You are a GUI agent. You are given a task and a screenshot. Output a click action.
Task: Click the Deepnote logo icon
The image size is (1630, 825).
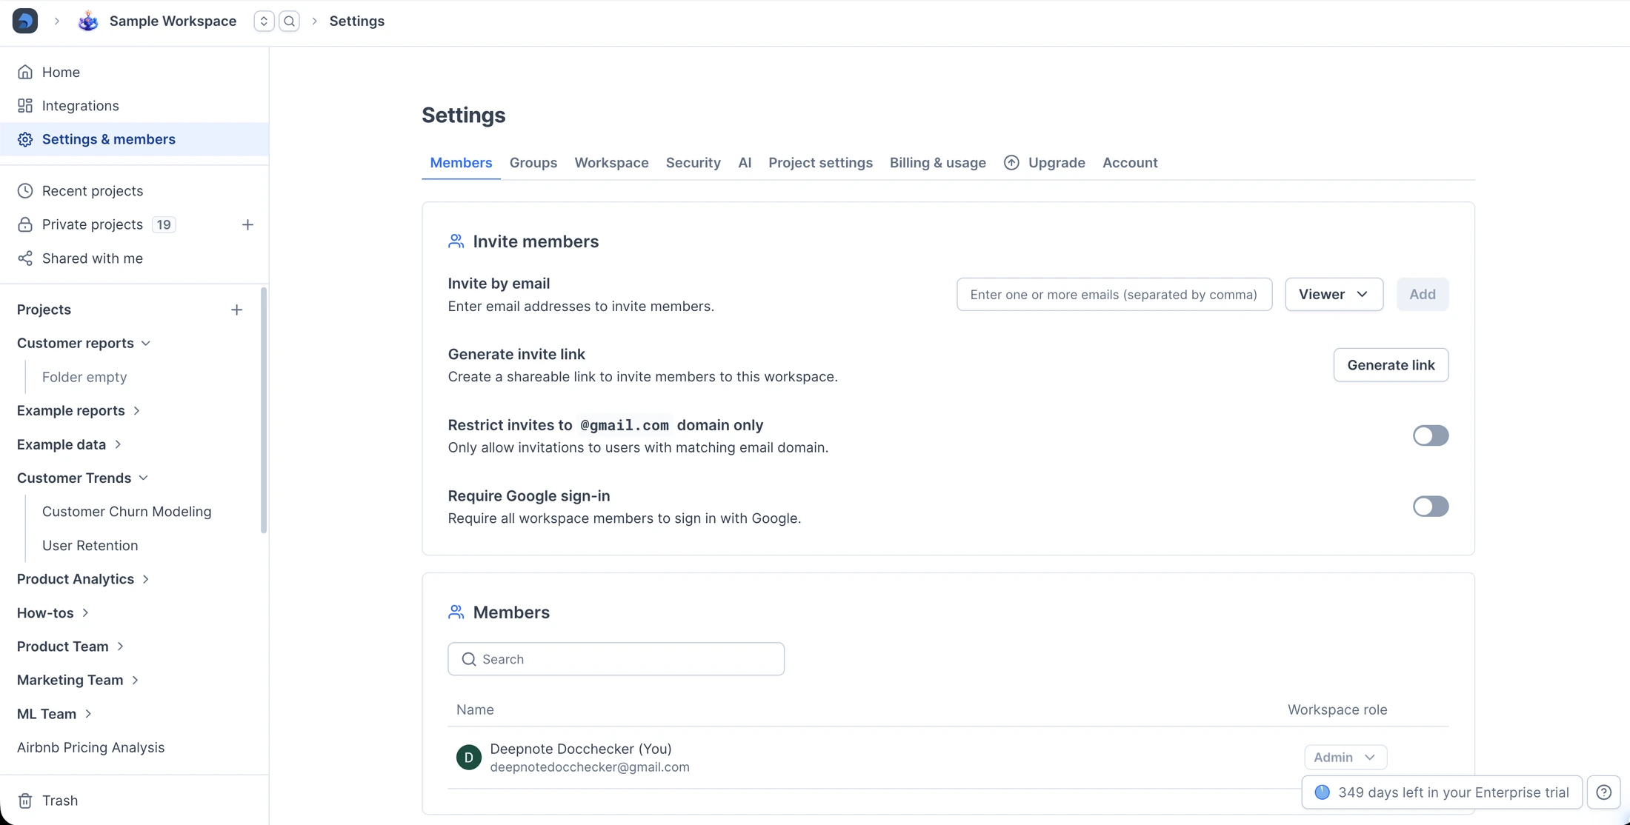click(x=25, y=21)
